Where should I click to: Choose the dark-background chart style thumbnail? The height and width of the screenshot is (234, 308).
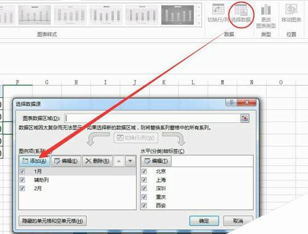[177, 15]
